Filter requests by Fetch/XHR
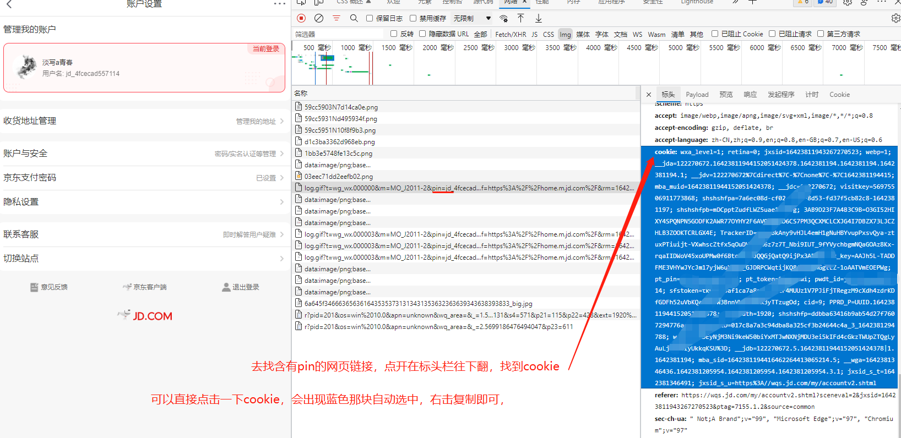Image resolution: width=901 pixels, height=438 pixels. click(x=511, y=34)
